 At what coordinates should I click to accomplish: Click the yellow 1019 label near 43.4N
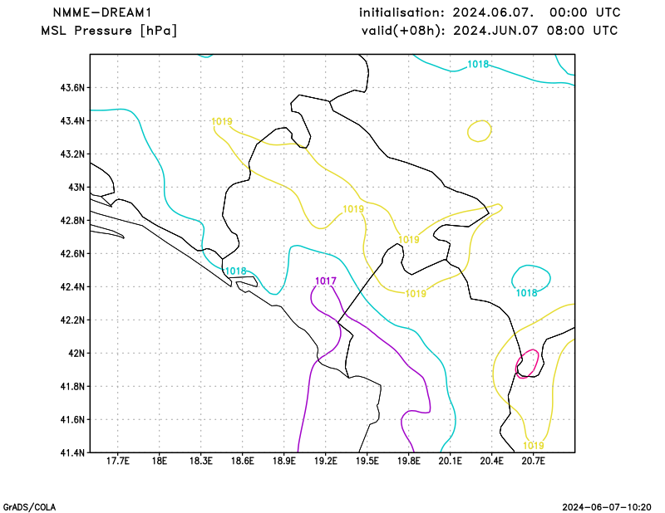pos(222,121)
